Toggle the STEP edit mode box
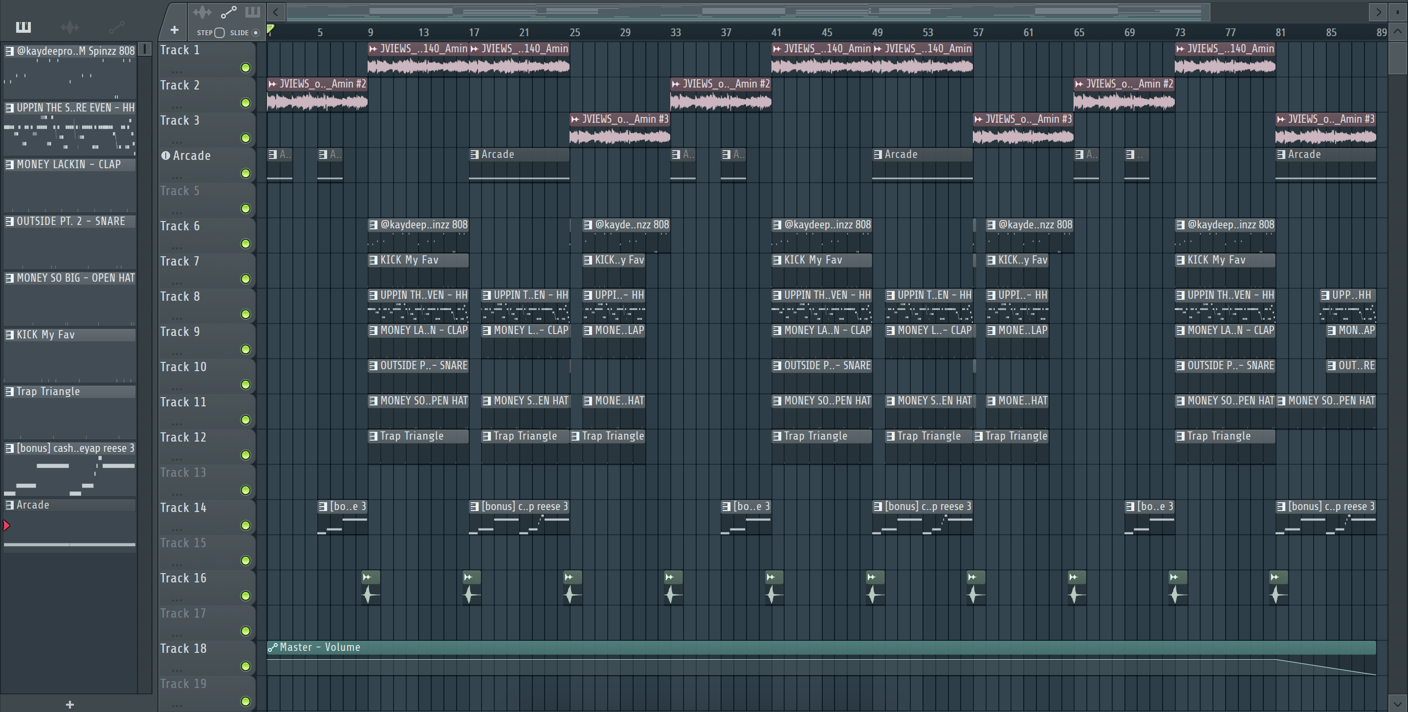1408x712 pixels. pyautogui.click(x=219, y=33)
